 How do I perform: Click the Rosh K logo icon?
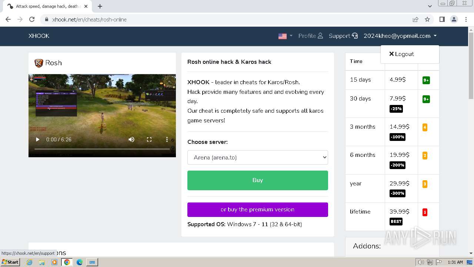coord(39,63)
